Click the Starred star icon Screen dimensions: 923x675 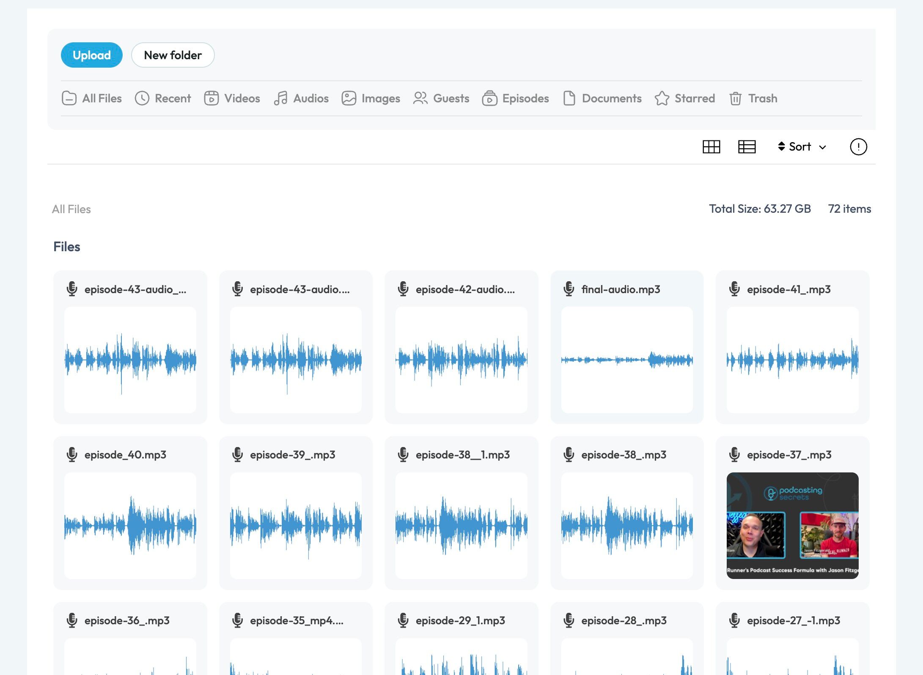click(662, 99)
